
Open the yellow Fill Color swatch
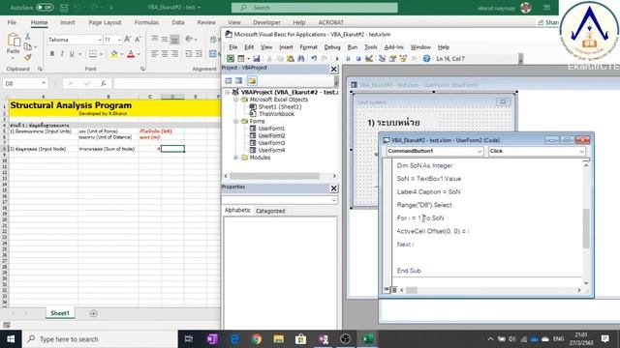click(x=114, y=54)
